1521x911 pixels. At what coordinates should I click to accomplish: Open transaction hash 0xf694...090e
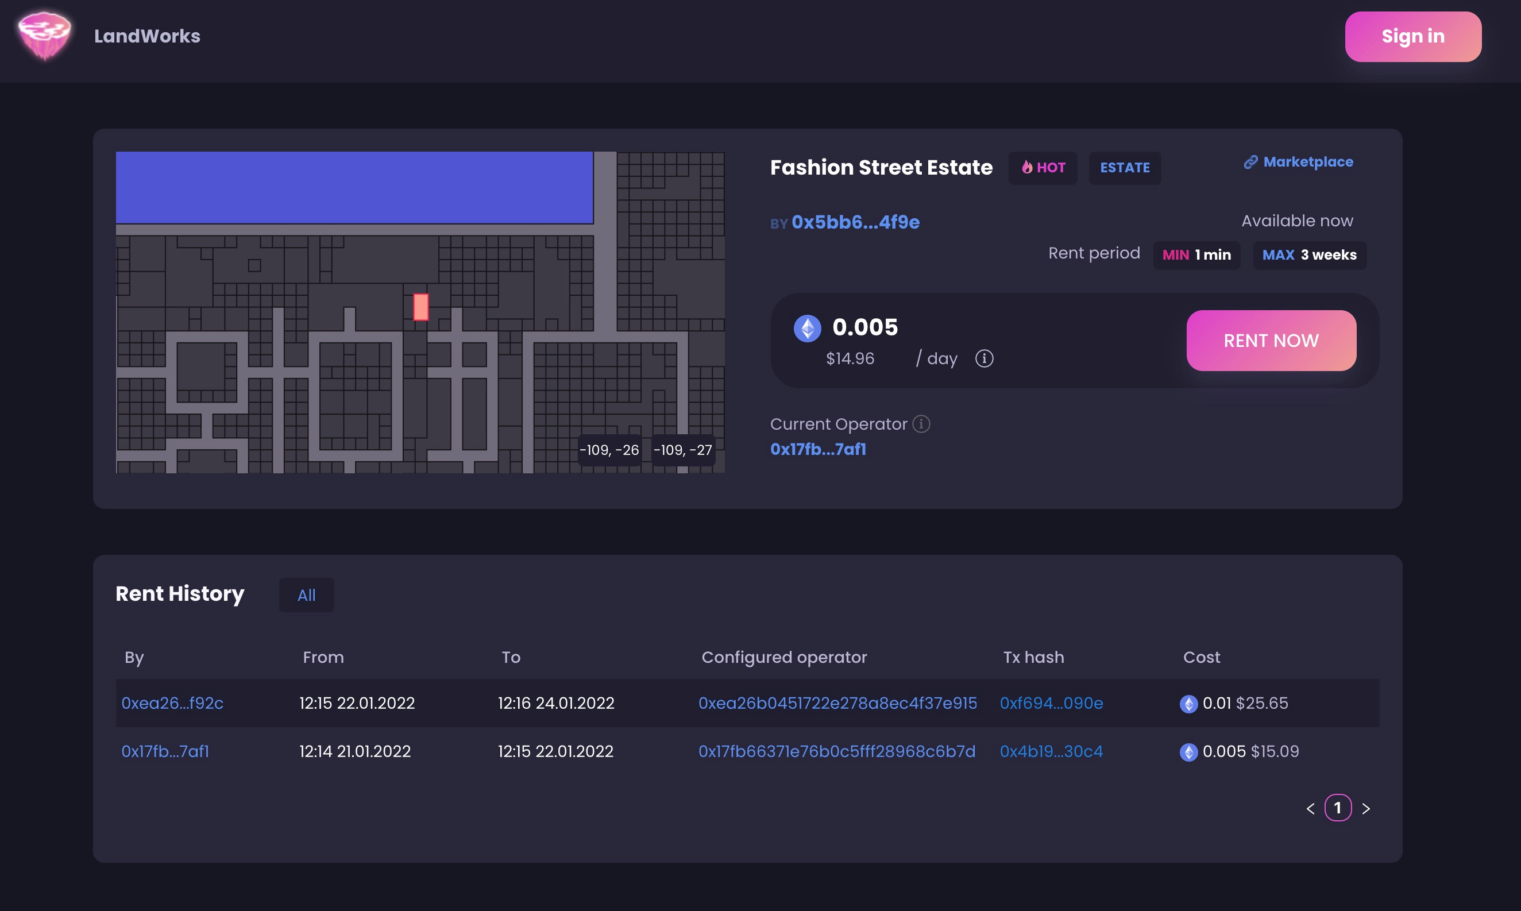tap(1051, 703)
